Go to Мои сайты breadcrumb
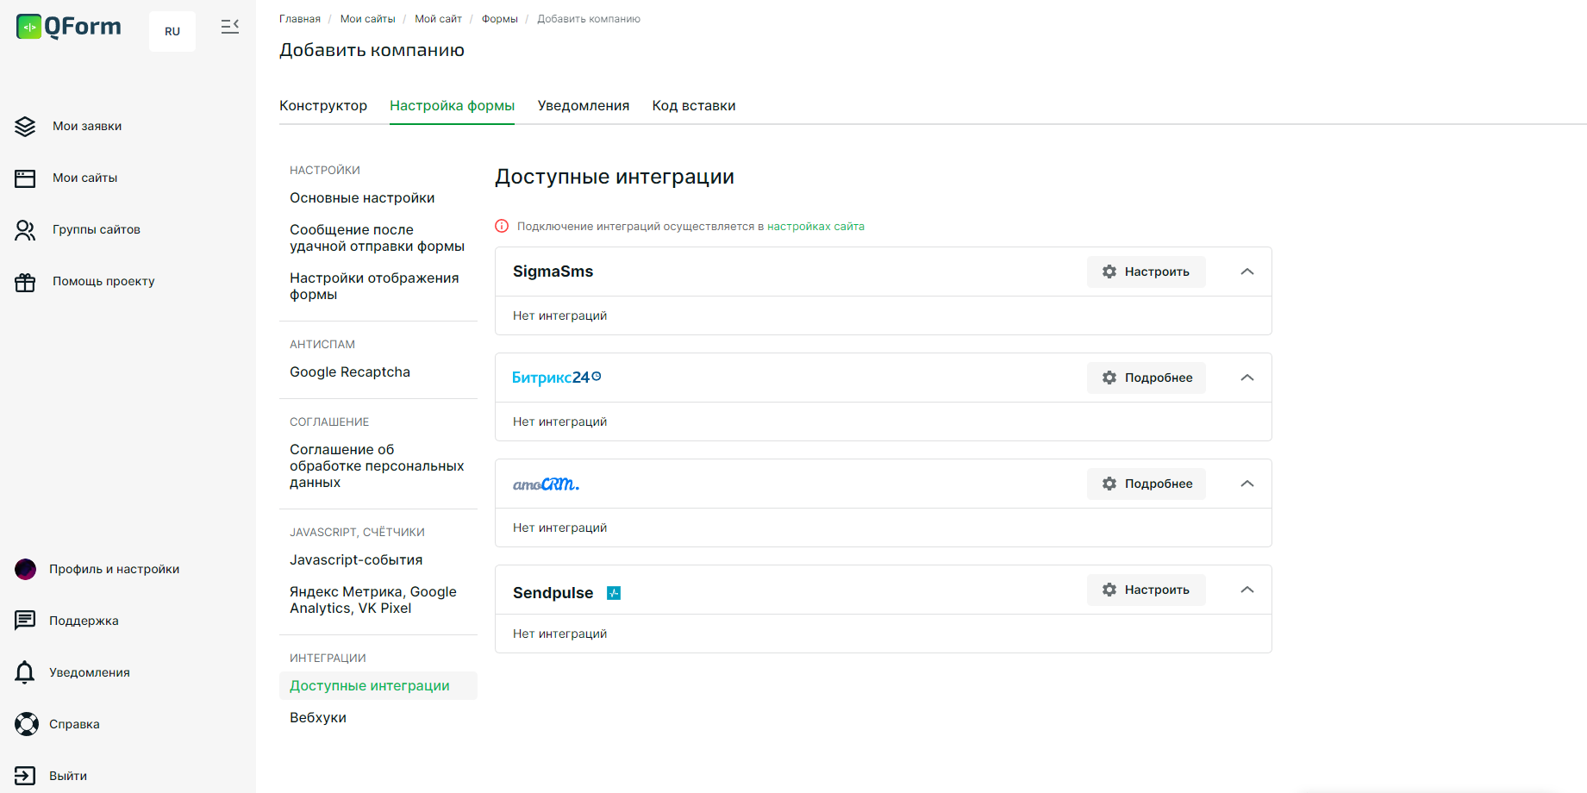 point(368,19)
